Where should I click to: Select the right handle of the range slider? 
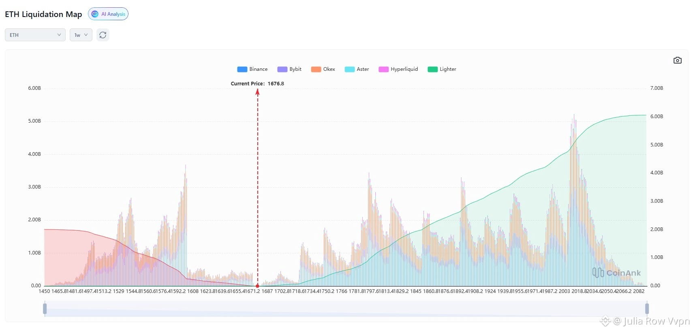pos(647,309)
